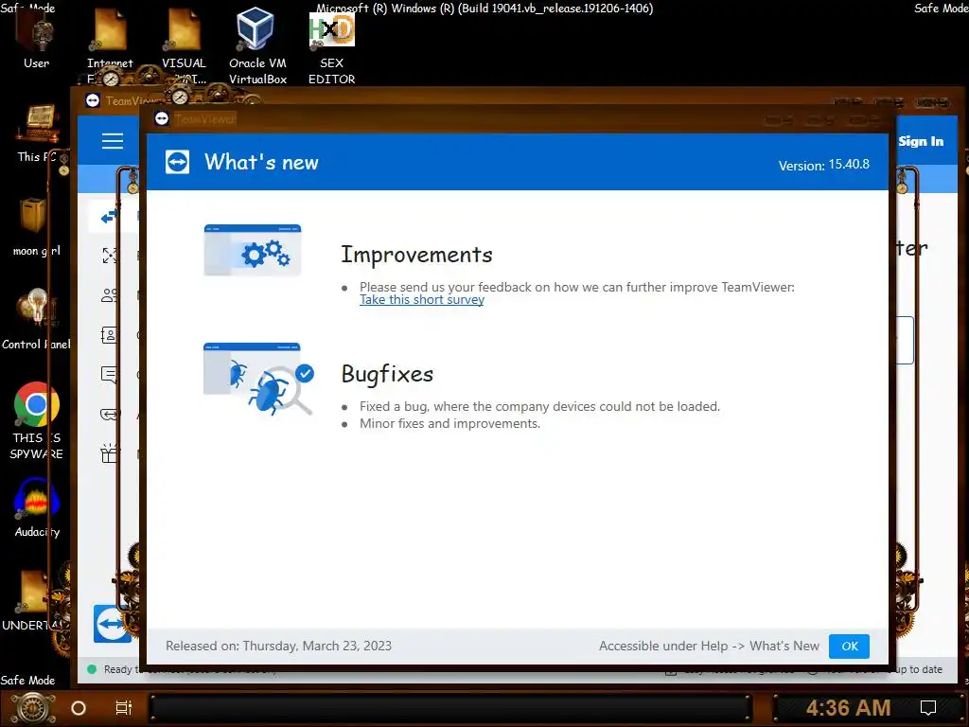Click Accessible under Help -> What's New text

coord(709,646)
